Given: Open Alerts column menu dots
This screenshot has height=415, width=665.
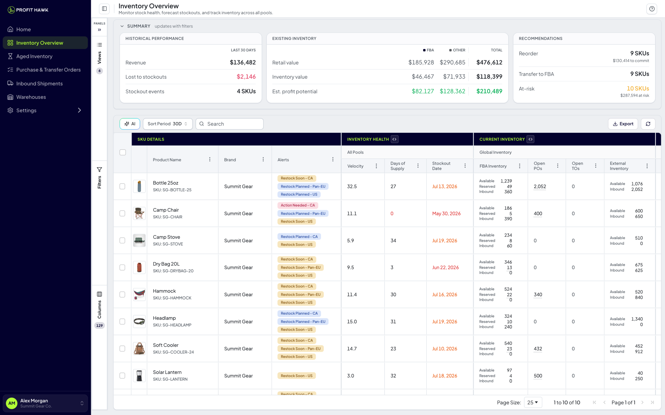Looking at the screenshot, I should coord(333,160).
